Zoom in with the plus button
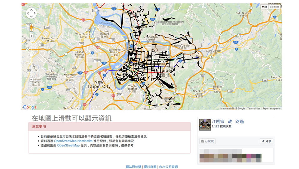The image size is (299, 169). (31, 36)
